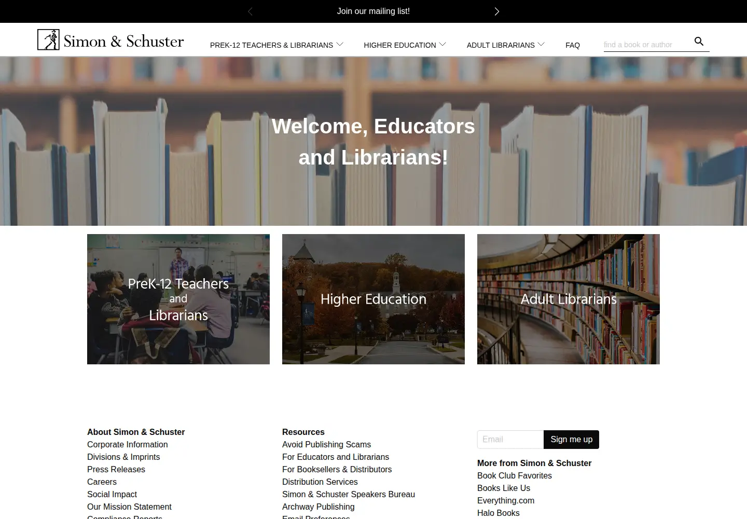
Task: Go to next announcement banner arrow
Action: (497, 11)
